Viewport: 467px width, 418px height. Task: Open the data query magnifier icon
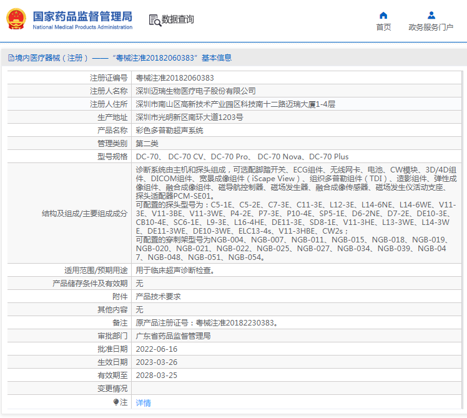pyautogui.click(x=155, y=20)
